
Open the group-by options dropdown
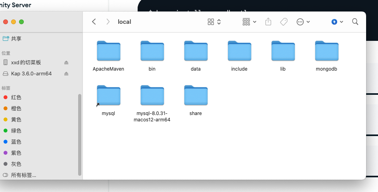tap(249, 22)
